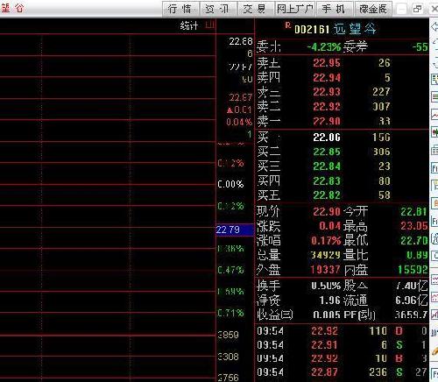Screen dimensions: 438x382
Task: Click the minimize button at top right
Action: click(x=402, y=9)
